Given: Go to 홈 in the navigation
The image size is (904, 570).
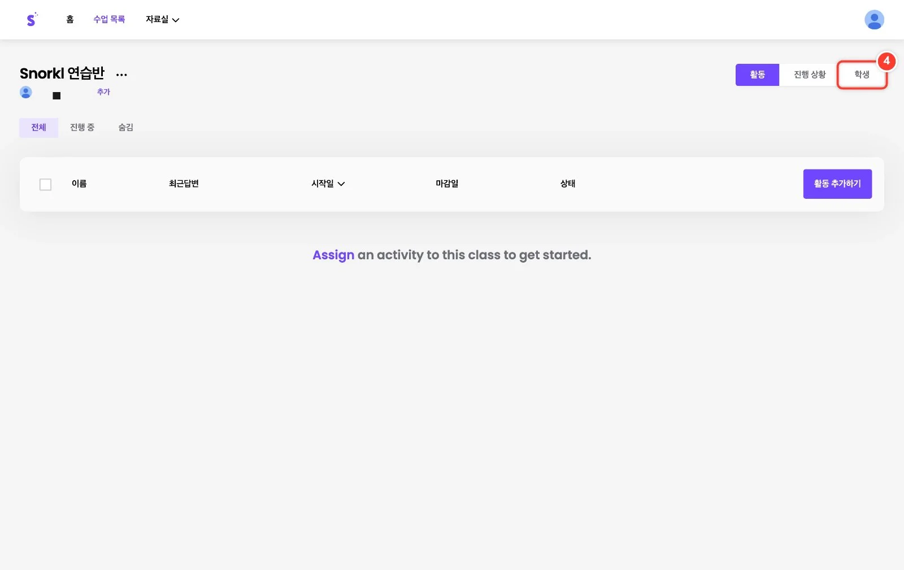Looking at the screenshot, I should tap(70, 19).
